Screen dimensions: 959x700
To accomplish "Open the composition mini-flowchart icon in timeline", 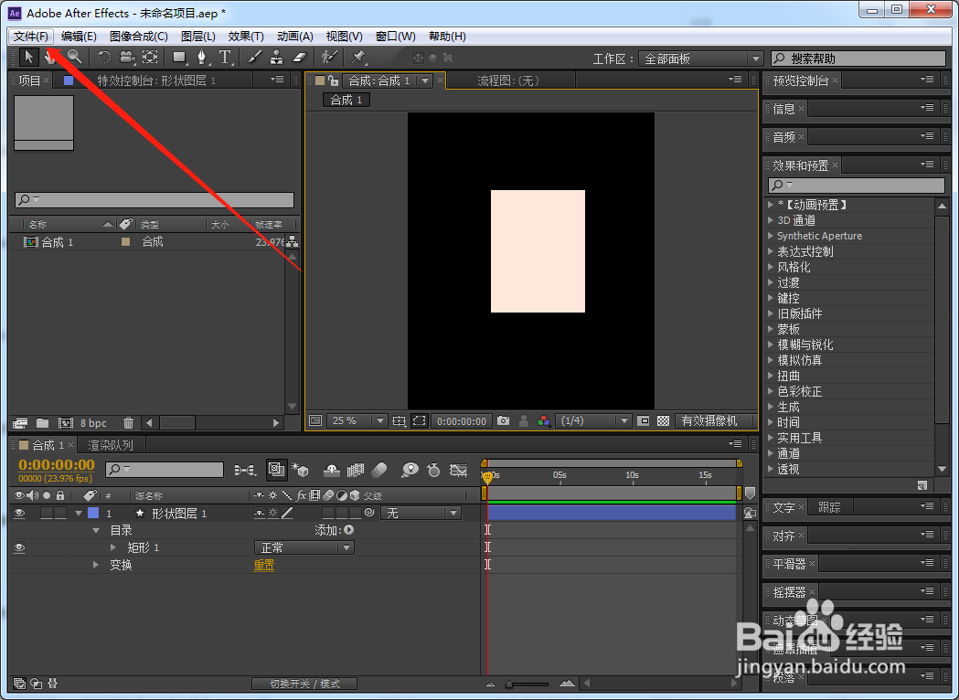I will click(x=245, y=470).
